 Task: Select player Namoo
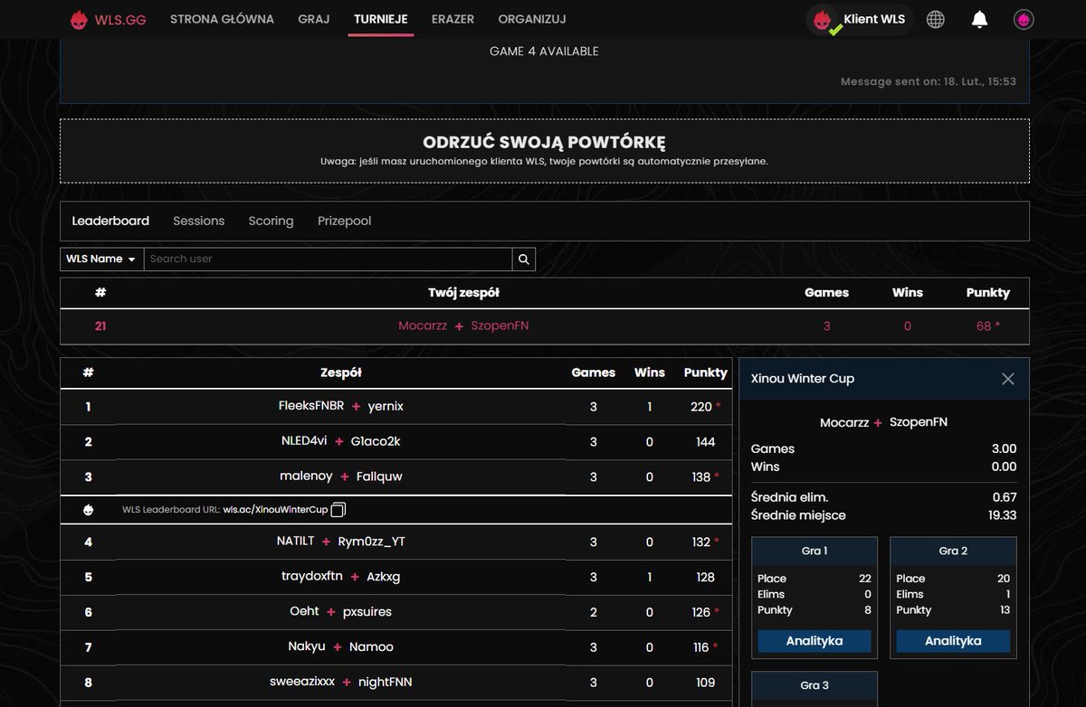(x=371, y=647)
